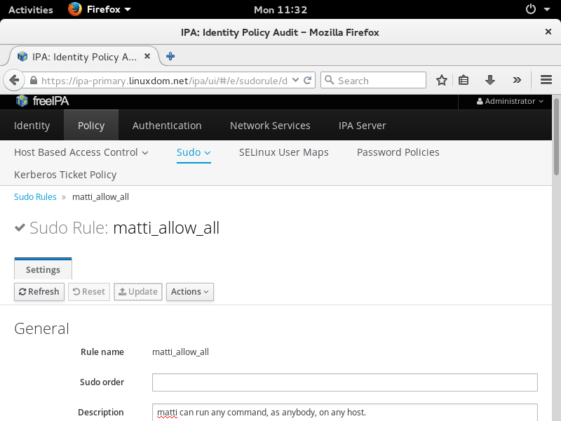Expand the Sudo submenu
The width and height of the screenshot is (561, 421).
[x=194, y=152]
